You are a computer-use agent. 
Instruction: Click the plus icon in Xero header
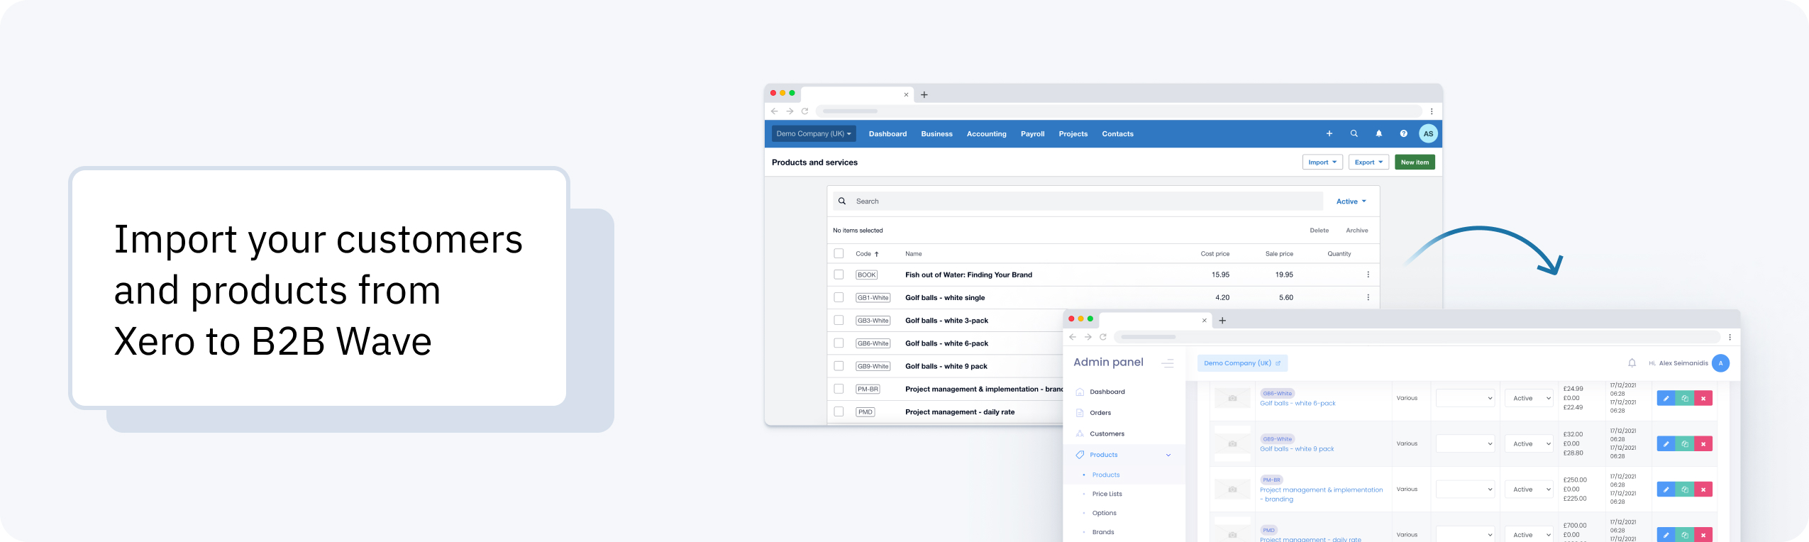click(1329, 133)
